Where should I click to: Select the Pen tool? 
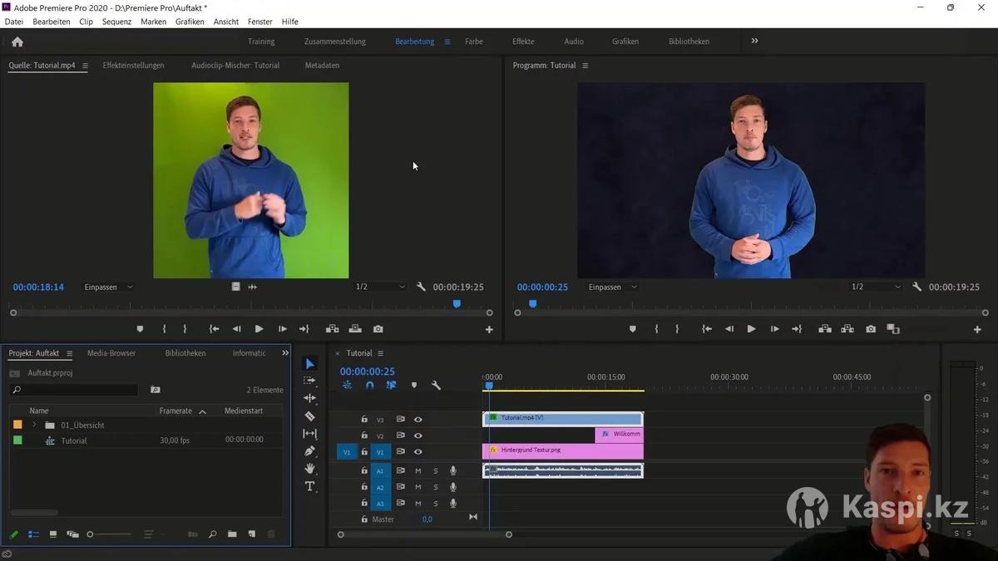pyautogui.click(x=309, y=451)
